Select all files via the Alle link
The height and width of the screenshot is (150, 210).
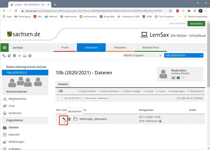[58, 110]
